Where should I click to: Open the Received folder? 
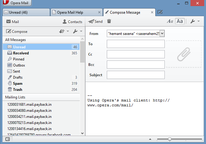point(41,53)
